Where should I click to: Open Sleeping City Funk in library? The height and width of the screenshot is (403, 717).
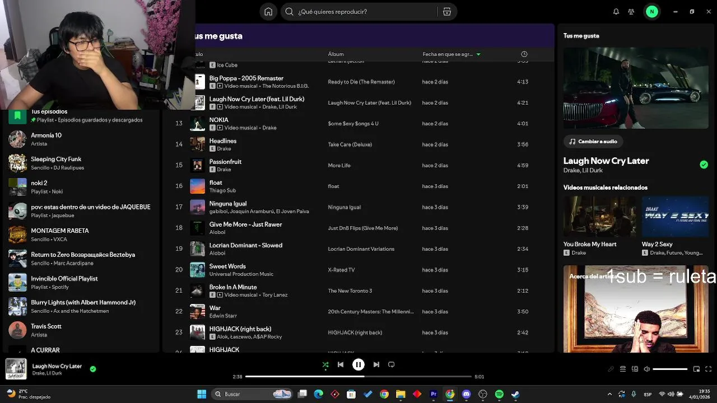[x=81, y=163]
